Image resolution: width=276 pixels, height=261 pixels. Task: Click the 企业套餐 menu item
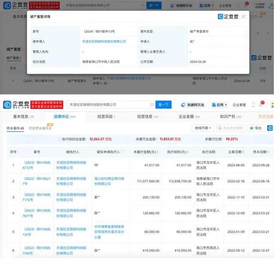(239, 105)
